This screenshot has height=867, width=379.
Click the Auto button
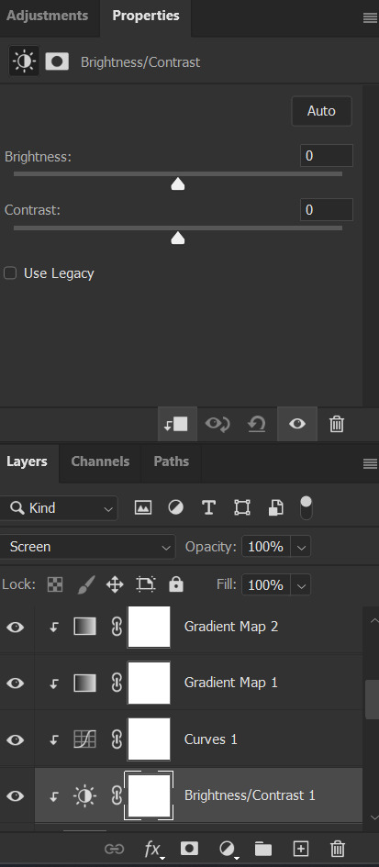321,111
